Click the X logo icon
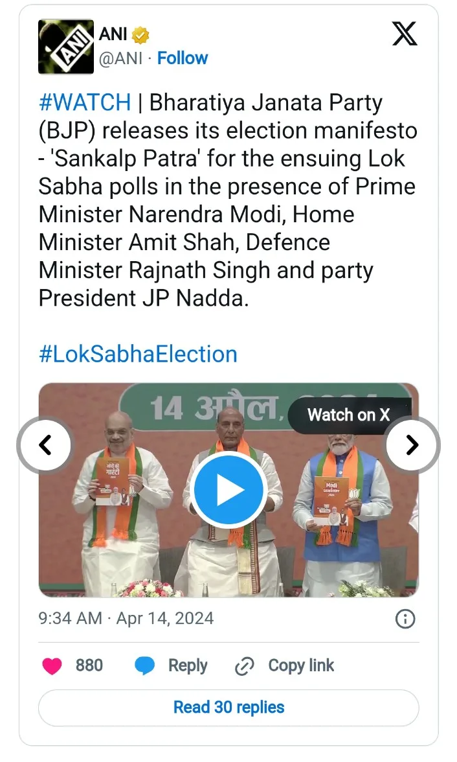Image resolution: width=457 pixels, height=762 pixels. (x=405, y=34)
